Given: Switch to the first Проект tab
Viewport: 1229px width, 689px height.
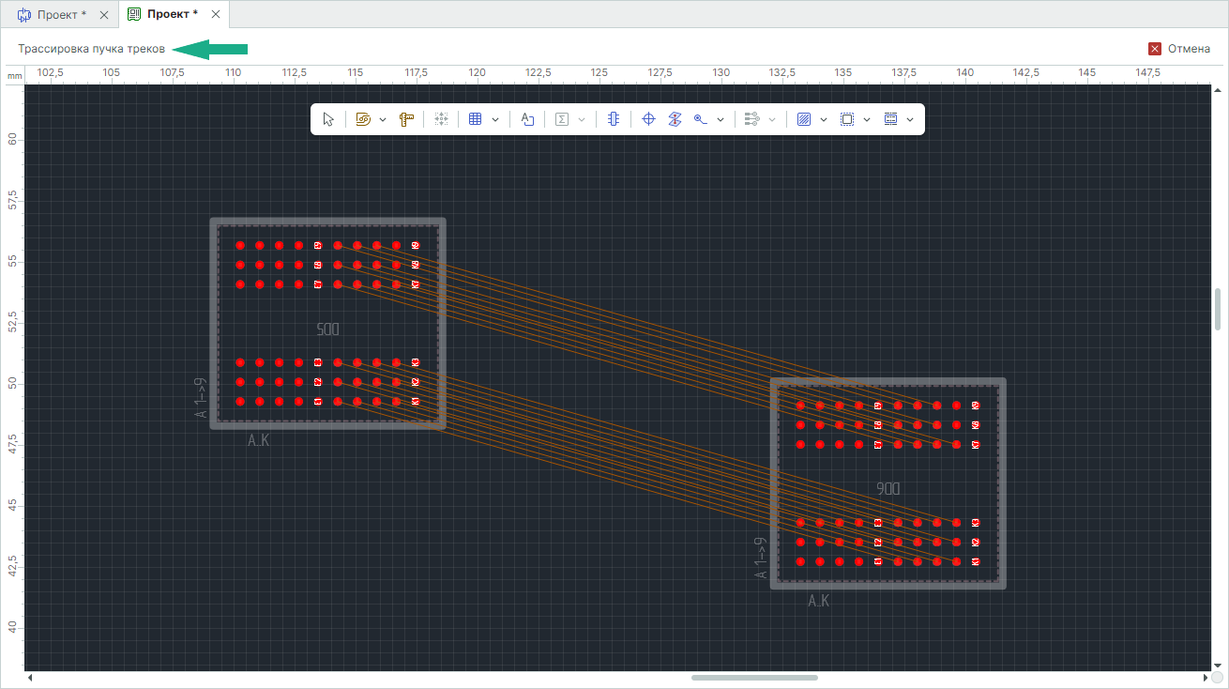Looking at the screenshot, I should click(x=58, y=14).
